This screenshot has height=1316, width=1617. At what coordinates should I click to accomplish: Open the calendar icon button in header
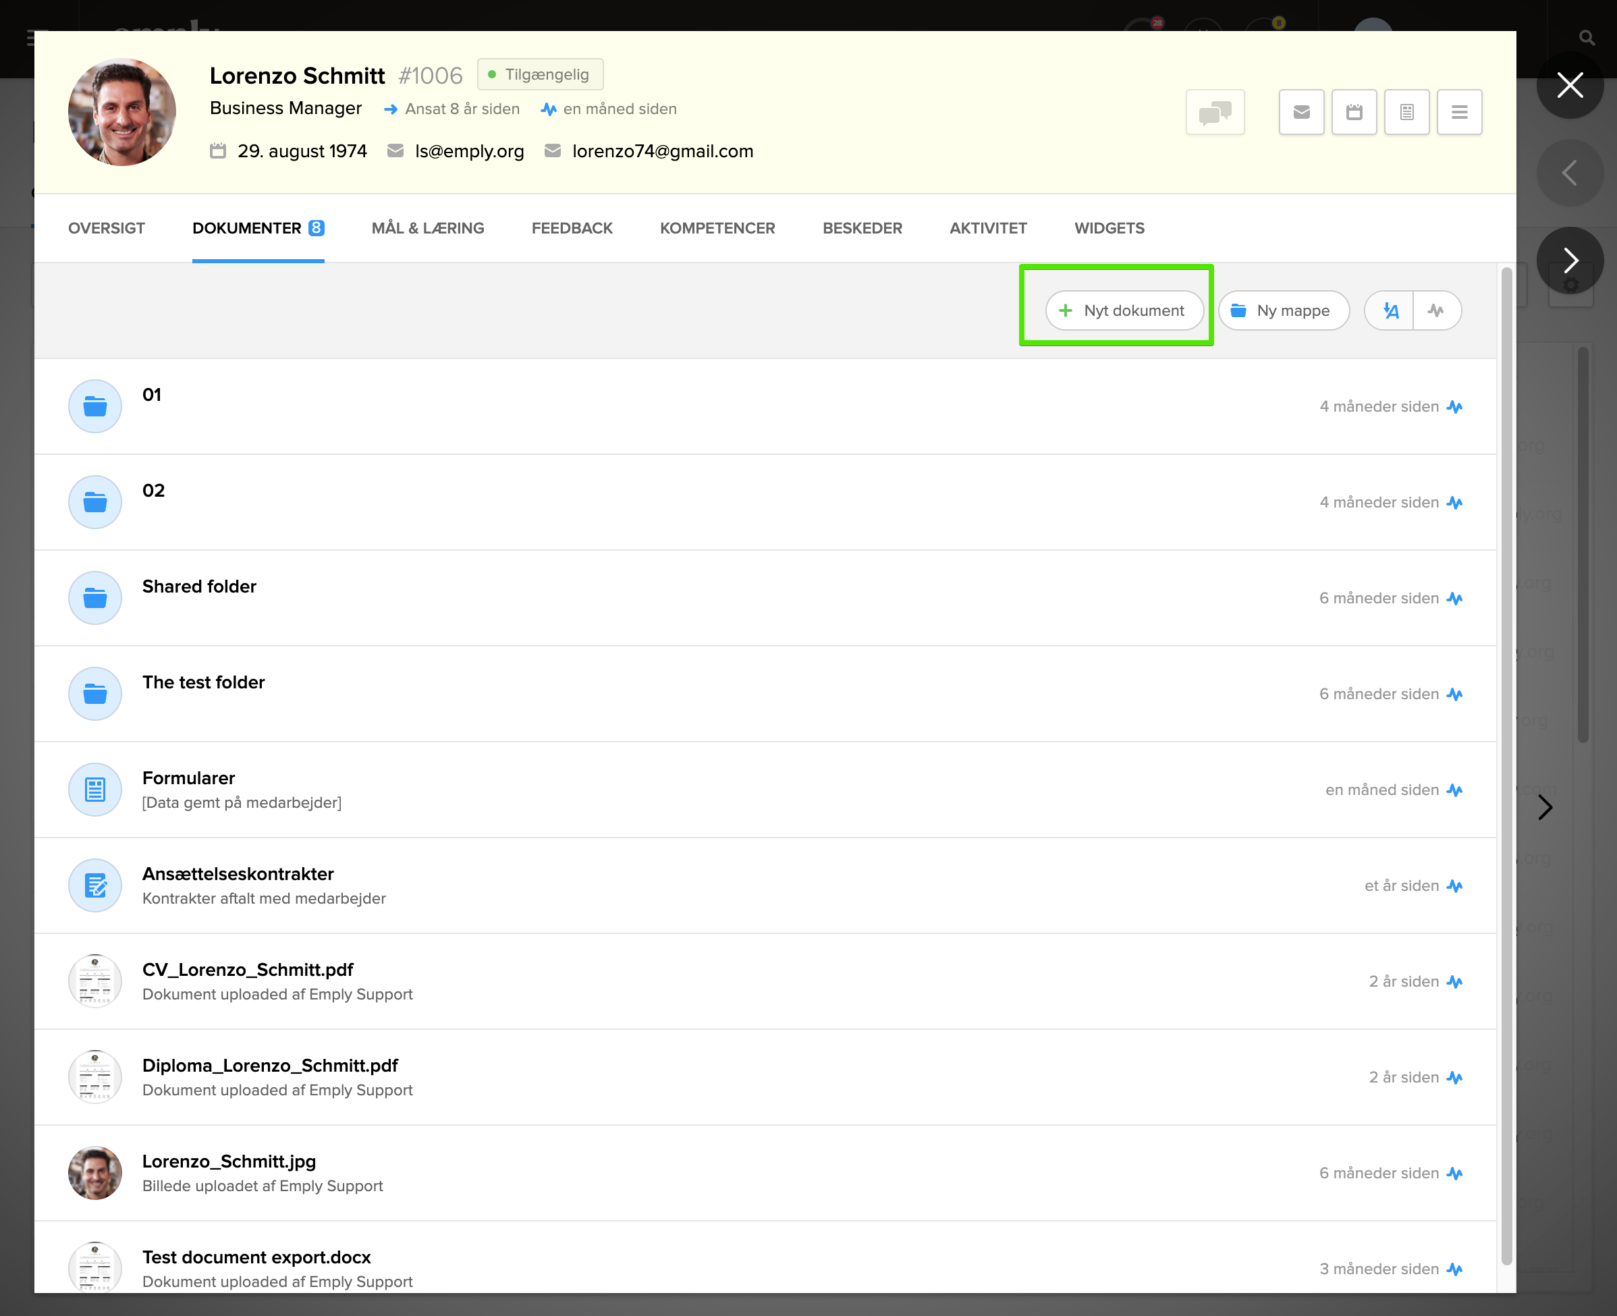(1354, 112)
